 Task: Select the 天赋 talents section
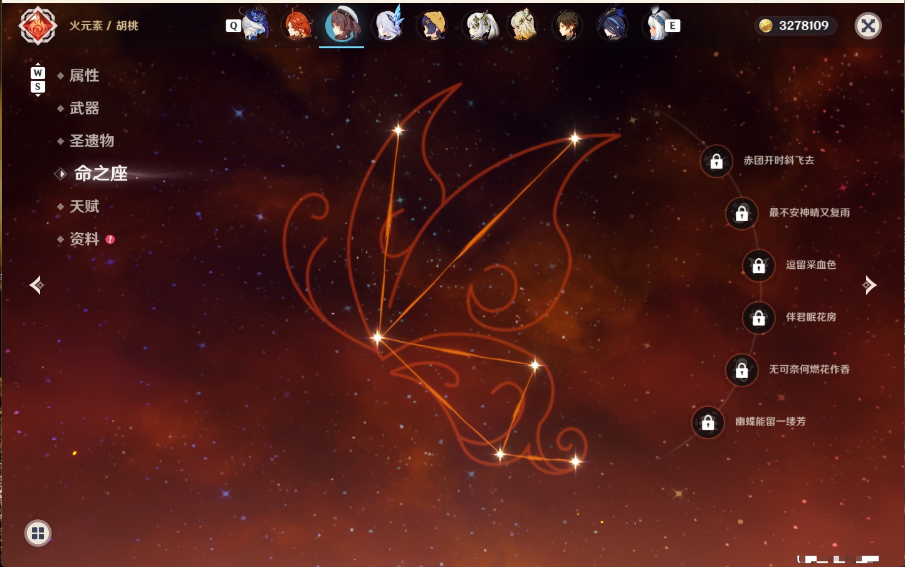[84, 206]
